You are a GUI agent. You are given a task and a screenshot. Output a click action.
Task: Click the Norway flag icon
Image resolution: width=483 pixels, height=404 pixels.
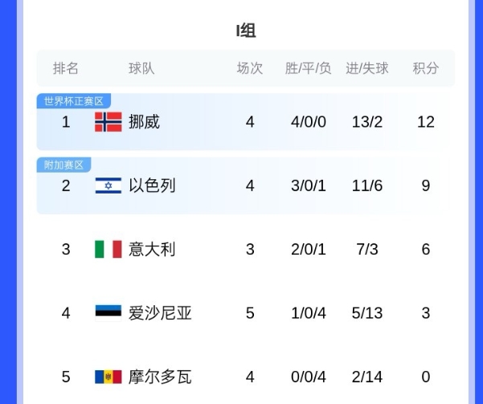coord(108,122)
